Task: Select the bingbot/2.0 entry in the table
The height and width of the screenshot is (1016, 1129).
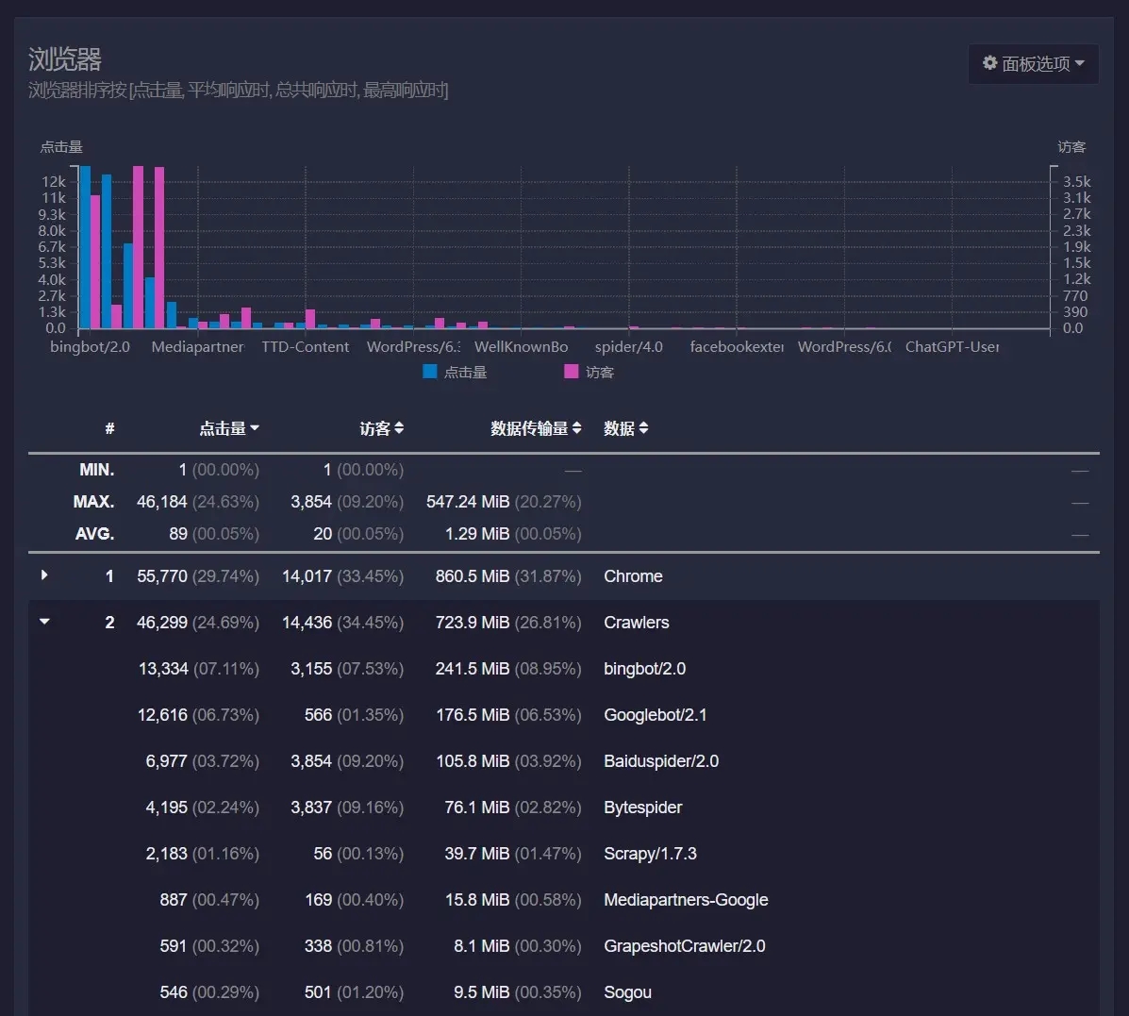Action: point(644,669)
